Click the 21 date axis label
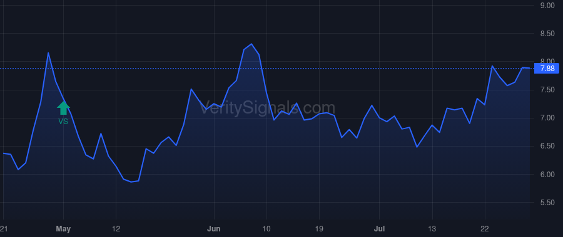The image size is (563, 237). (4, 229)
